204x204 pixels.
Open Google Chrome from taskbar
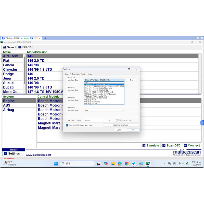click(x=127, y=163)
